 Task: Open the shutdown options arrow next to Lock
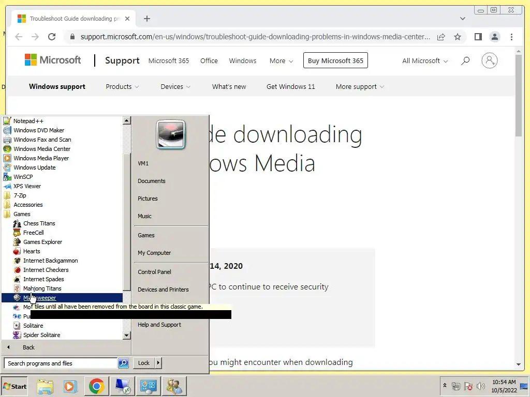click(158, 363)
